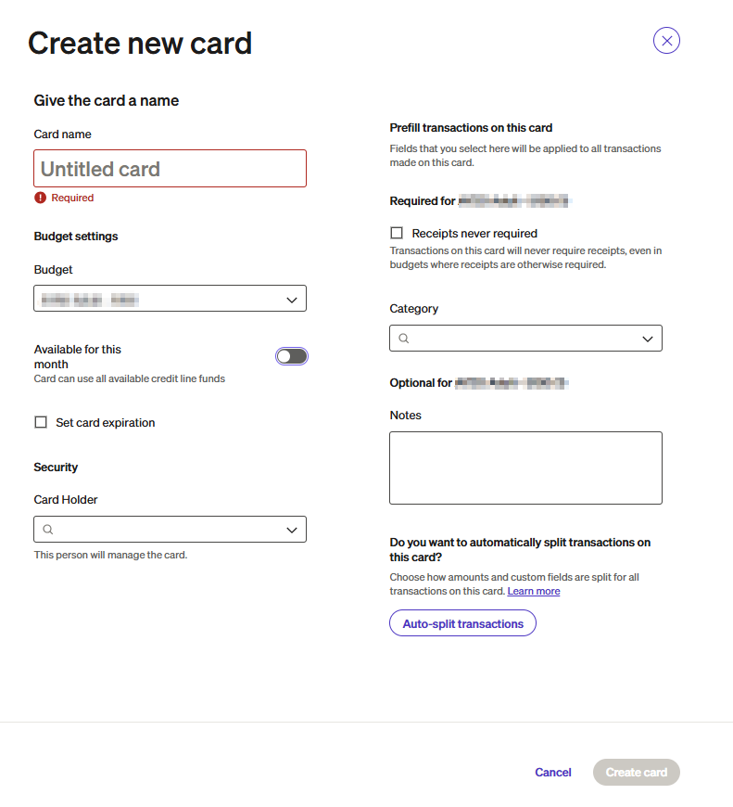Click the Card name input field
Viewport: 733px width, 807px height.
tap(171, 169)
